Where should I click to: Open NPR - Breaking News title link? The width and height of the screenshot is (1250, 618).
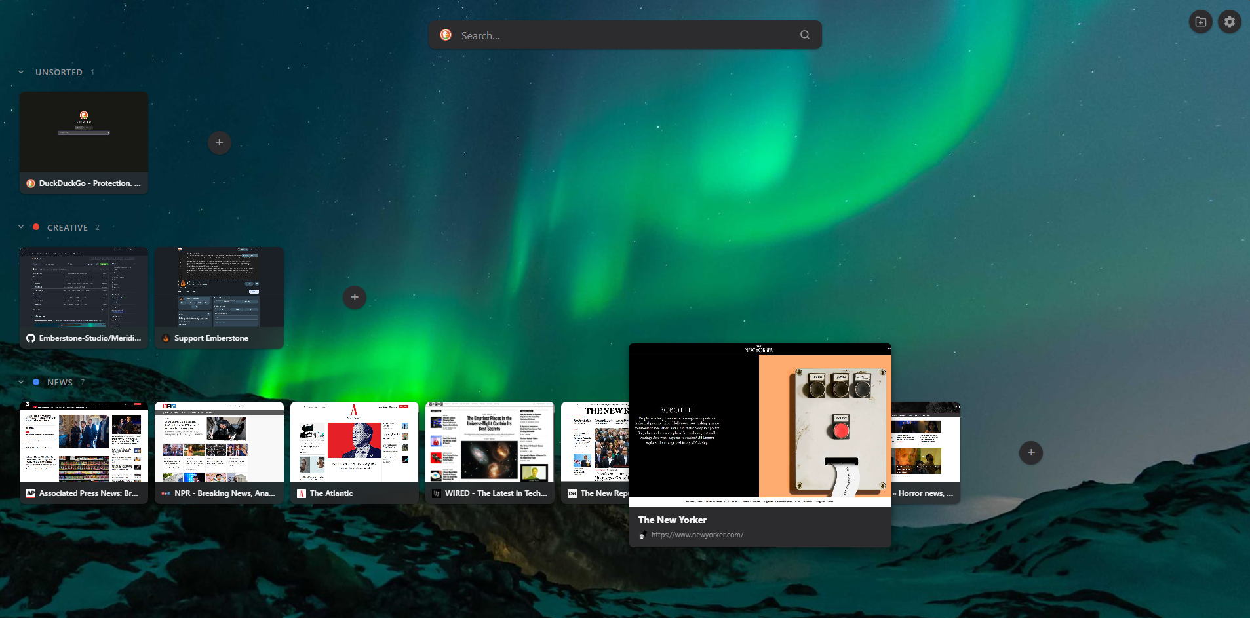coord(225,493)
